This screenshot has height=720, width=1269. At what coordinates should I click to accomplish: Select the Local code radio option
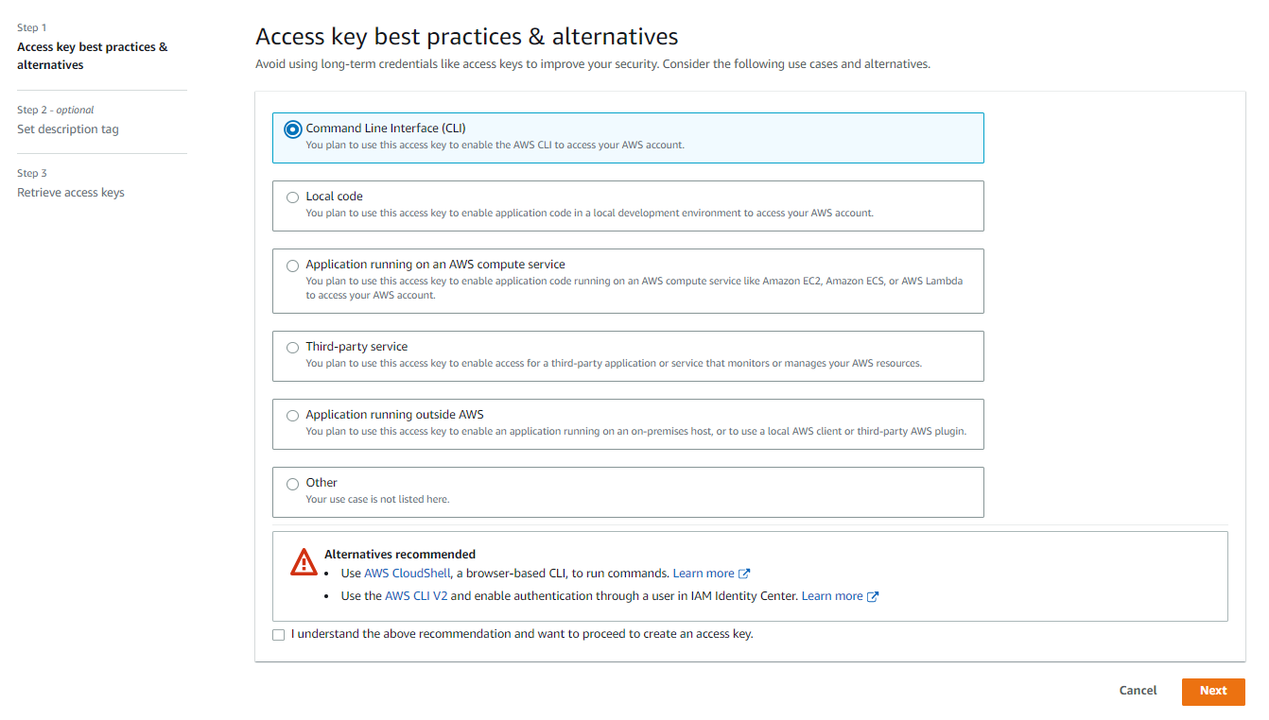[293, 197]
